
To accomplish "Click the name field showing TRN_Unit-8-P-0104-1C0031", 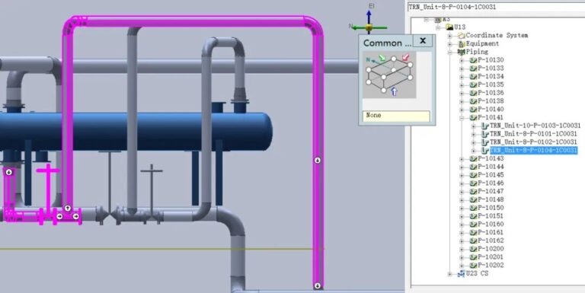I will [x=496, y=7].
